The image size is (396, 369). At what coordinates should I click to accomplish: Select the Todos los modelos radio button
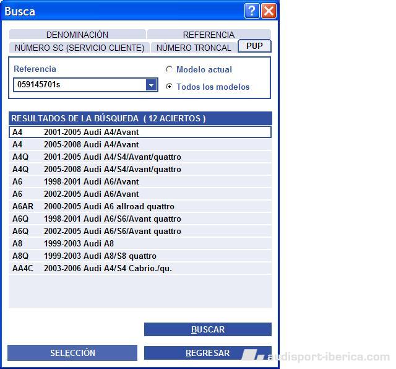(169, 87)
